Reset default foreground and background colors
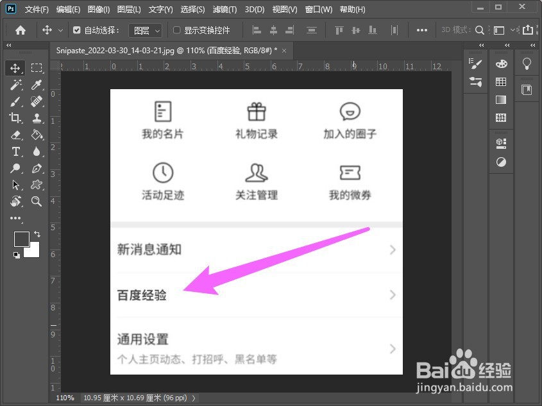The height and width of the screenshot is (406, 542). (16, 255)
